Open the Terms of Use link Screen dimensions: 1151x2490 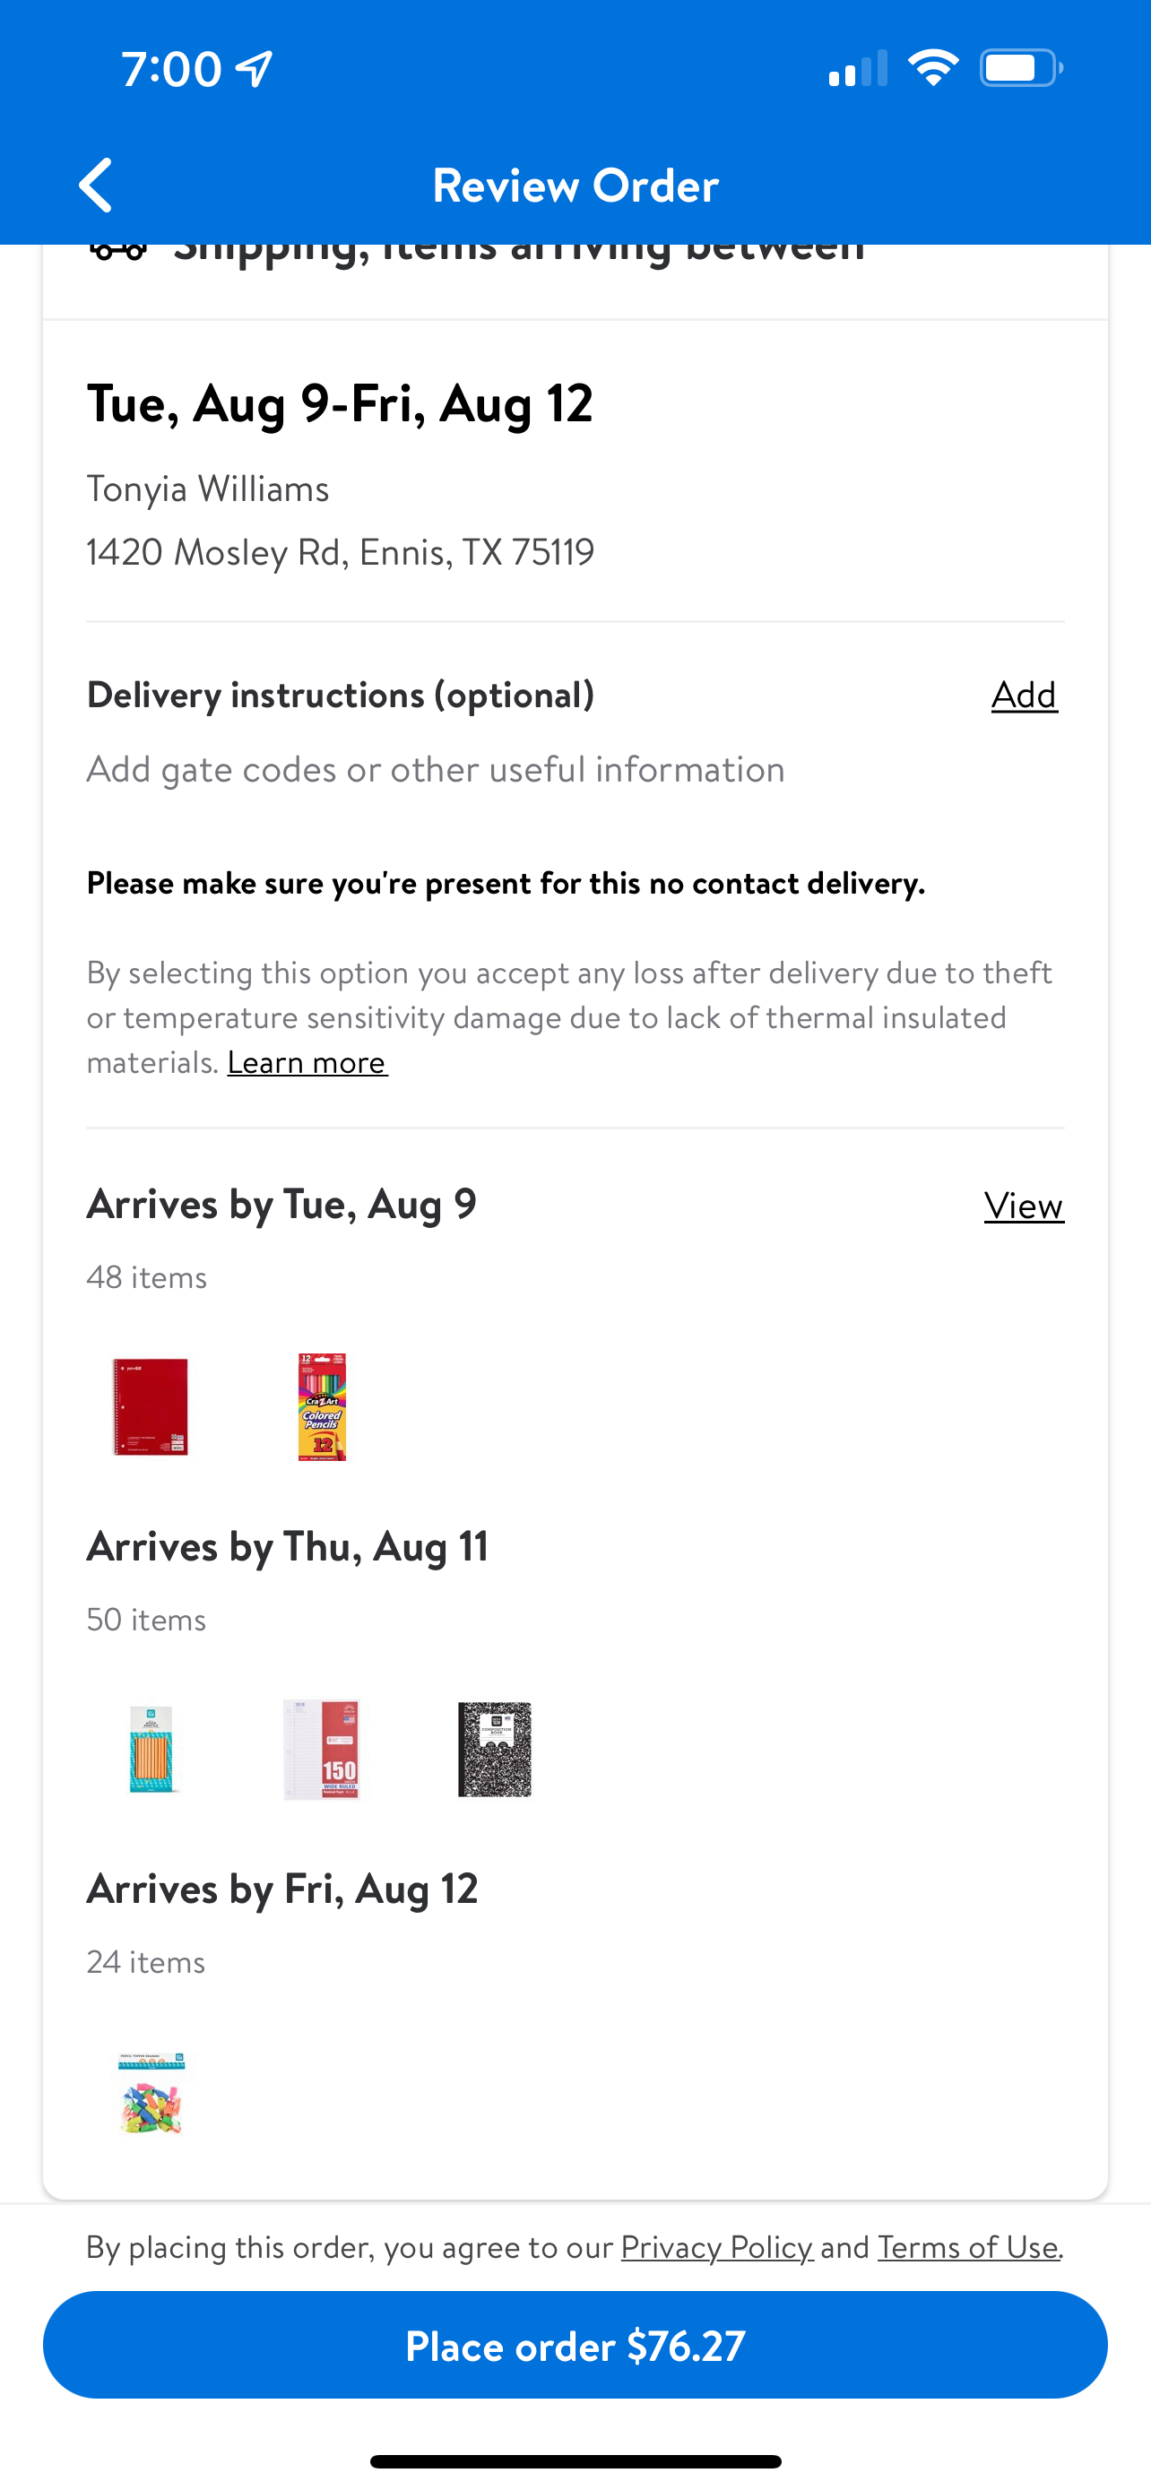[x=967, y=2246]
